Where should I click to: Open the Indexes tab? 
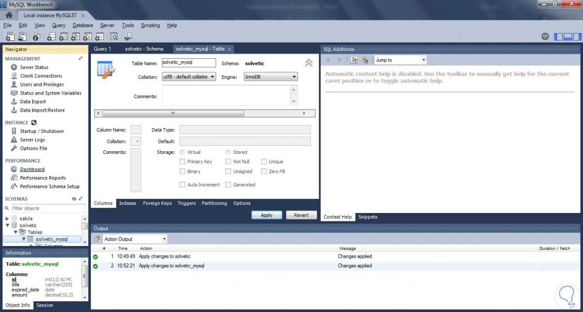click(x=127, y=203)
